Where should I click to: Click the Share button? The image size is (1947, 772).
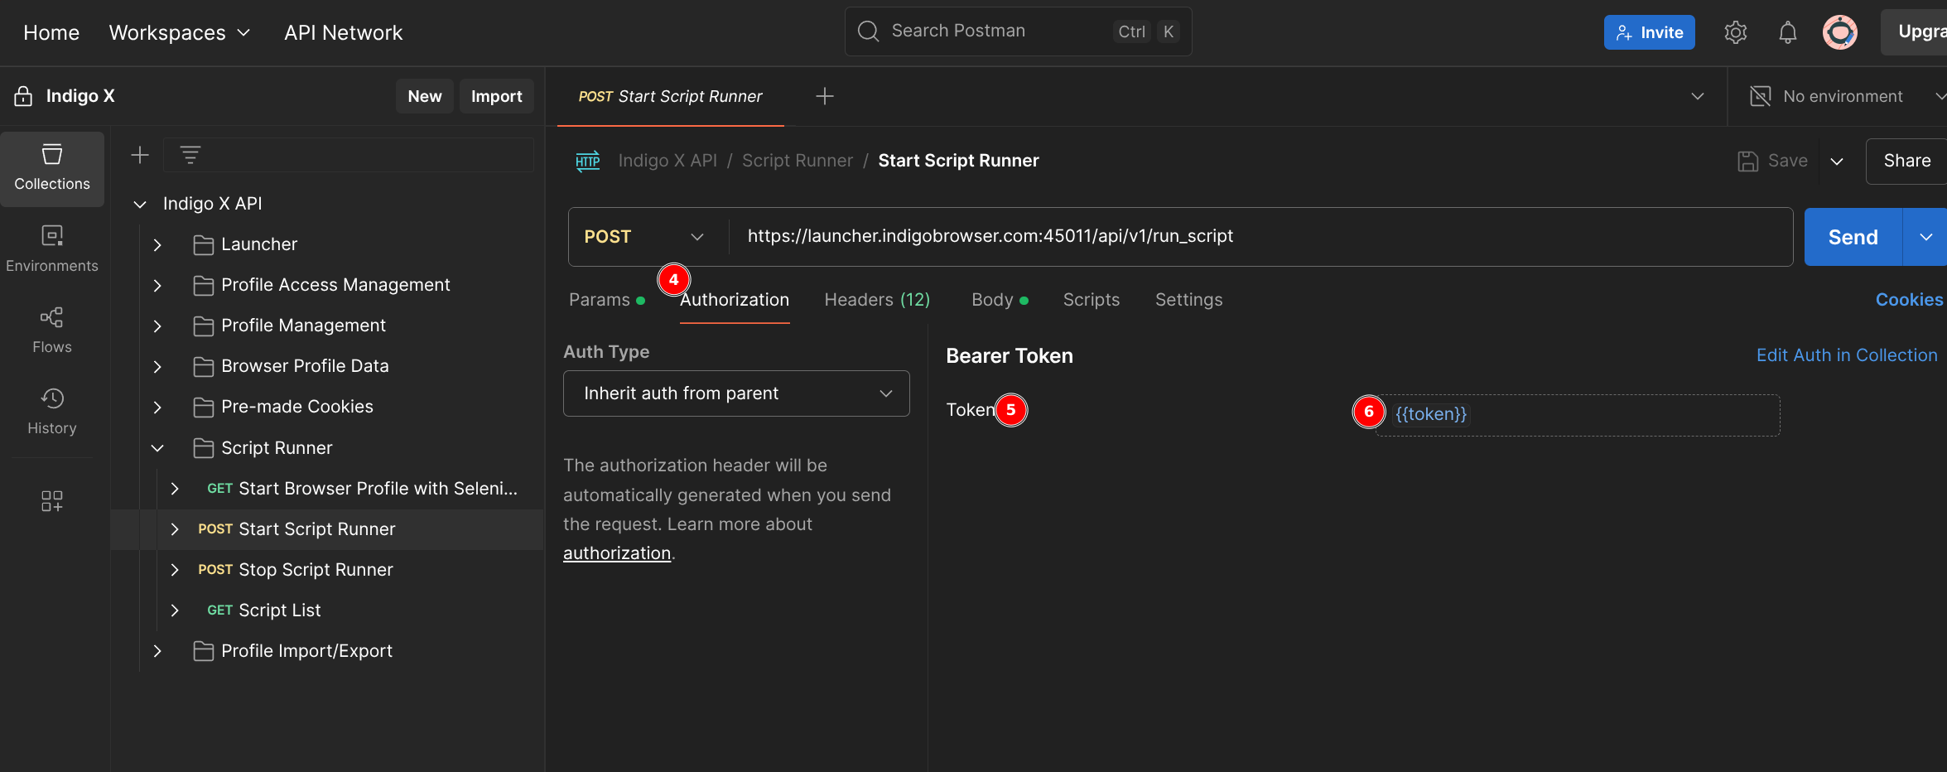coord(1906,161)
